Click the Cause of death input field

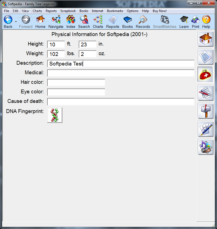click(121, 102)
